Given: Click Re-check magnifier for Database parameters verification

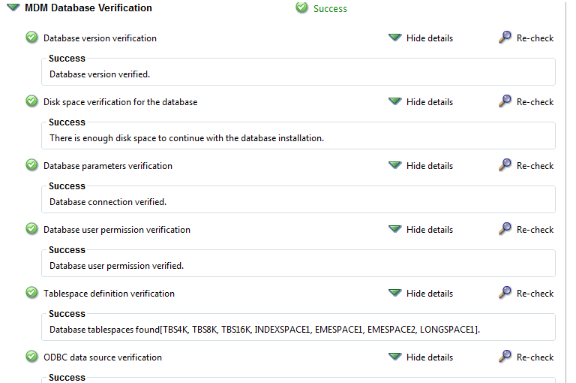Looking at the screenshot, I should point(505,165).
